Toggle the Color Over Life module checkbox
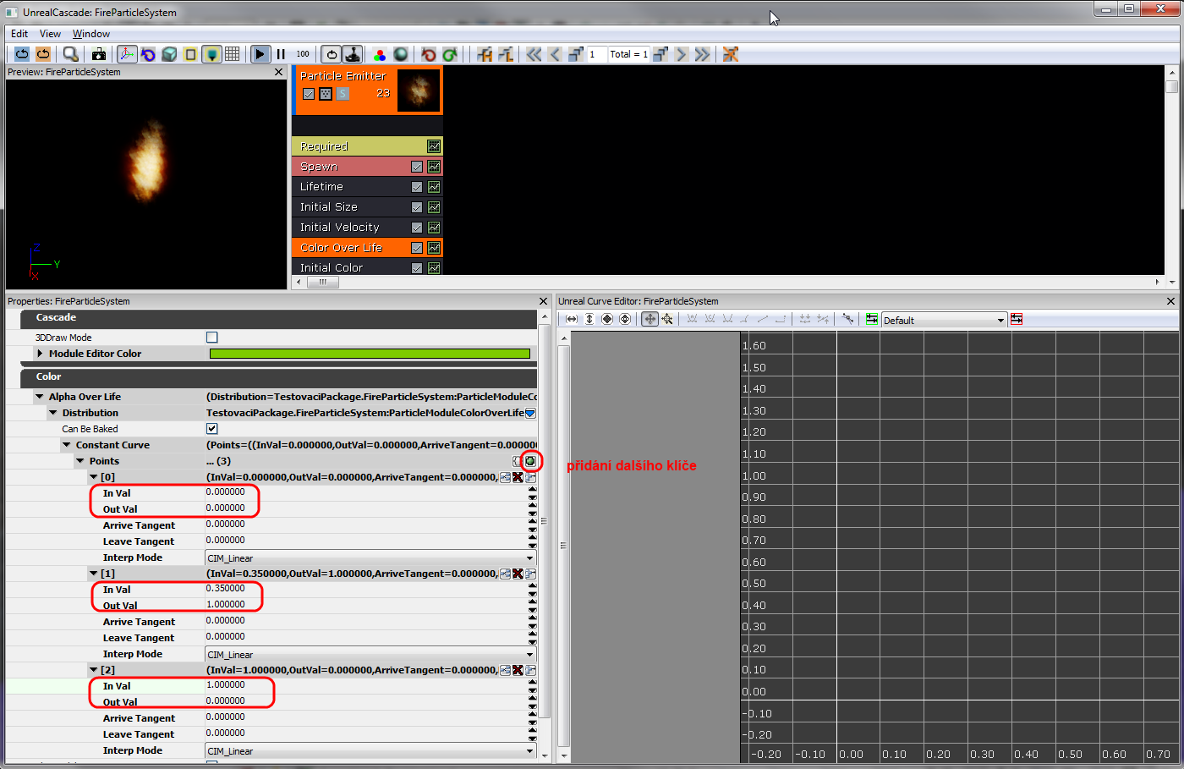The width and height of the screenshot is (1184, 769). click(x=417, y=248)
